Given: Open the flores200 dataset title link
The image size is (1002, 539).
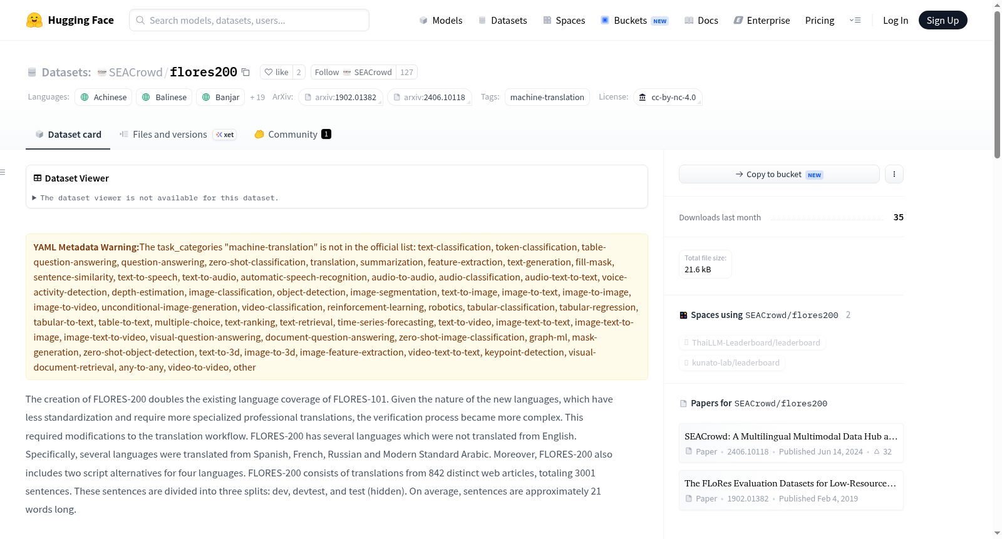Looking at the screenshot, I should pos(204,72).
